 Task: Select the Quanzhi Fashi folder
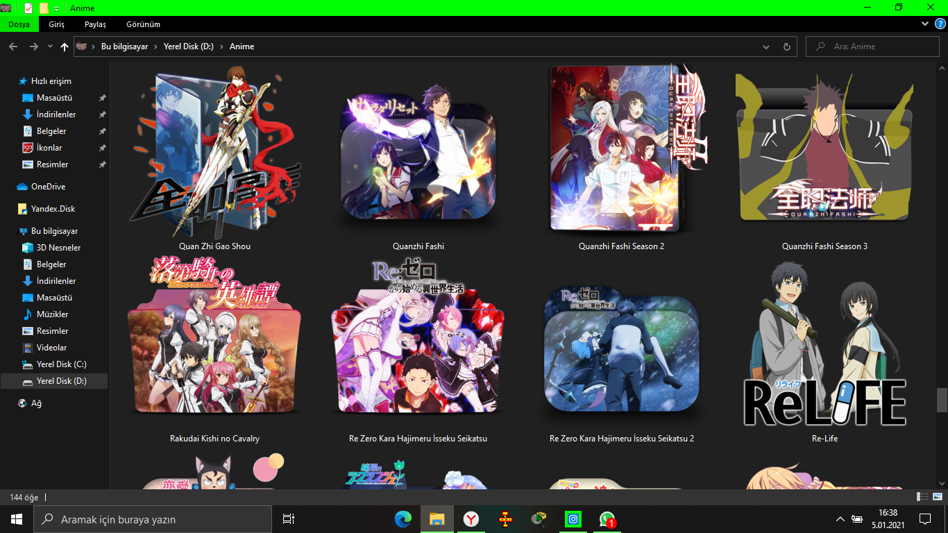coord(418,158)
